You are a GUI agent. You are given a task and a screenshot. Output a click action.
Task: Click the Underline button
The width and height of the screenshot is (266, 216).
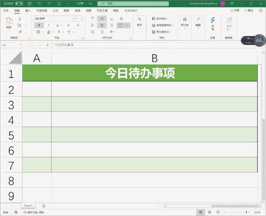[x=57, y=25]
